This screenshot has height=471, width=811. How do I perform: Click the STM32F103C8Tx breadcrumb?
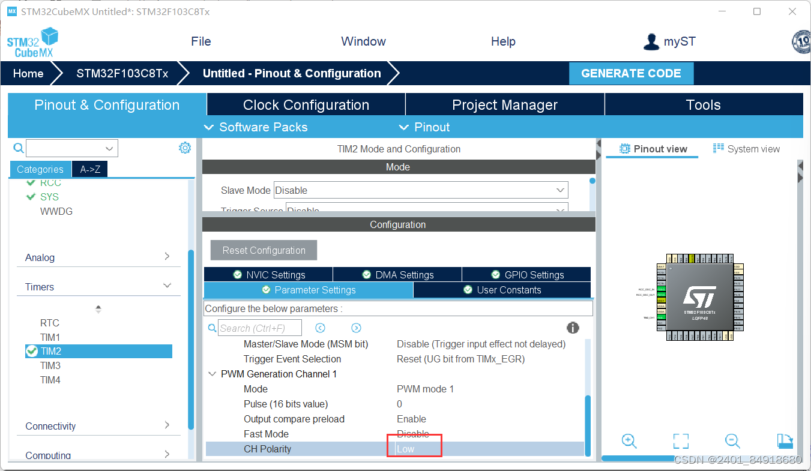click(x=122, y=73)
